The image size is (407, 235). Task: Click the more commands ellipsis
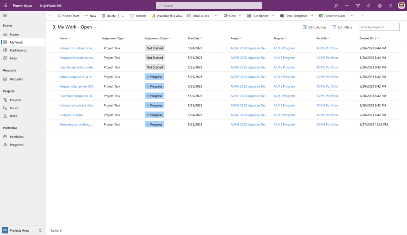pos(362,16)
